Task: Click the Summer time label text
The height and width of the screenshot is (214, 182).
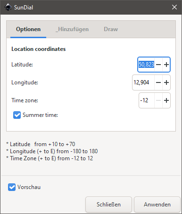Action: pyautogui.click(x=40, y=115)
